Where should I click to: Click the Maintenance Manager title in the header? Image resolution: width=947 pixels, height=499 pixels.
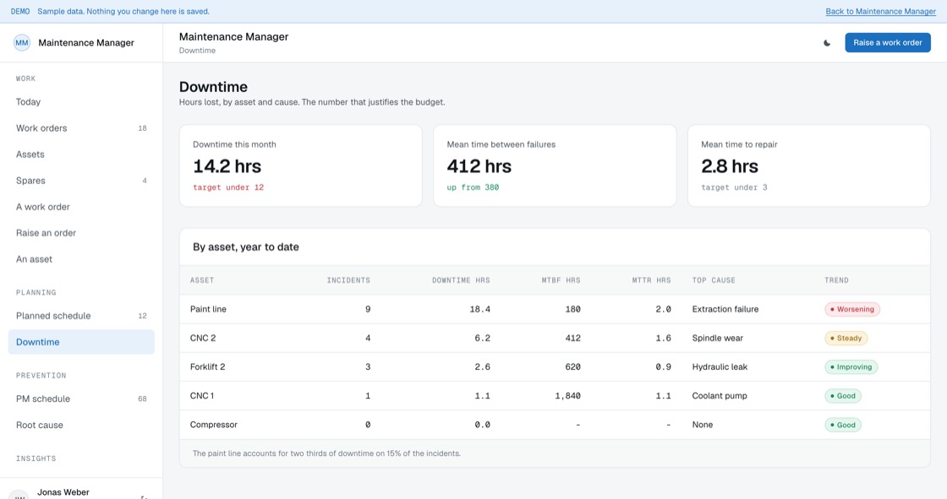click(233, 37)
